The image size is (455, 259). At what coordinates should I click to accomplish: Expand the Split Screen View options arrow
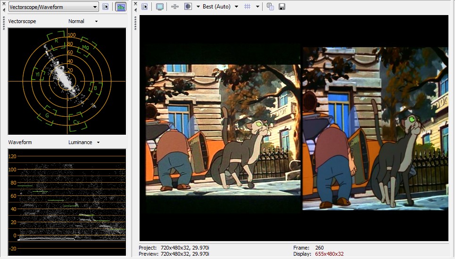pyautogui.click(x=198, y=7)
